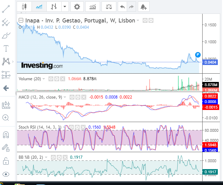This screenshot has width=223, height=185.
Task: Undo the last chart action
Action: (122, 7)
